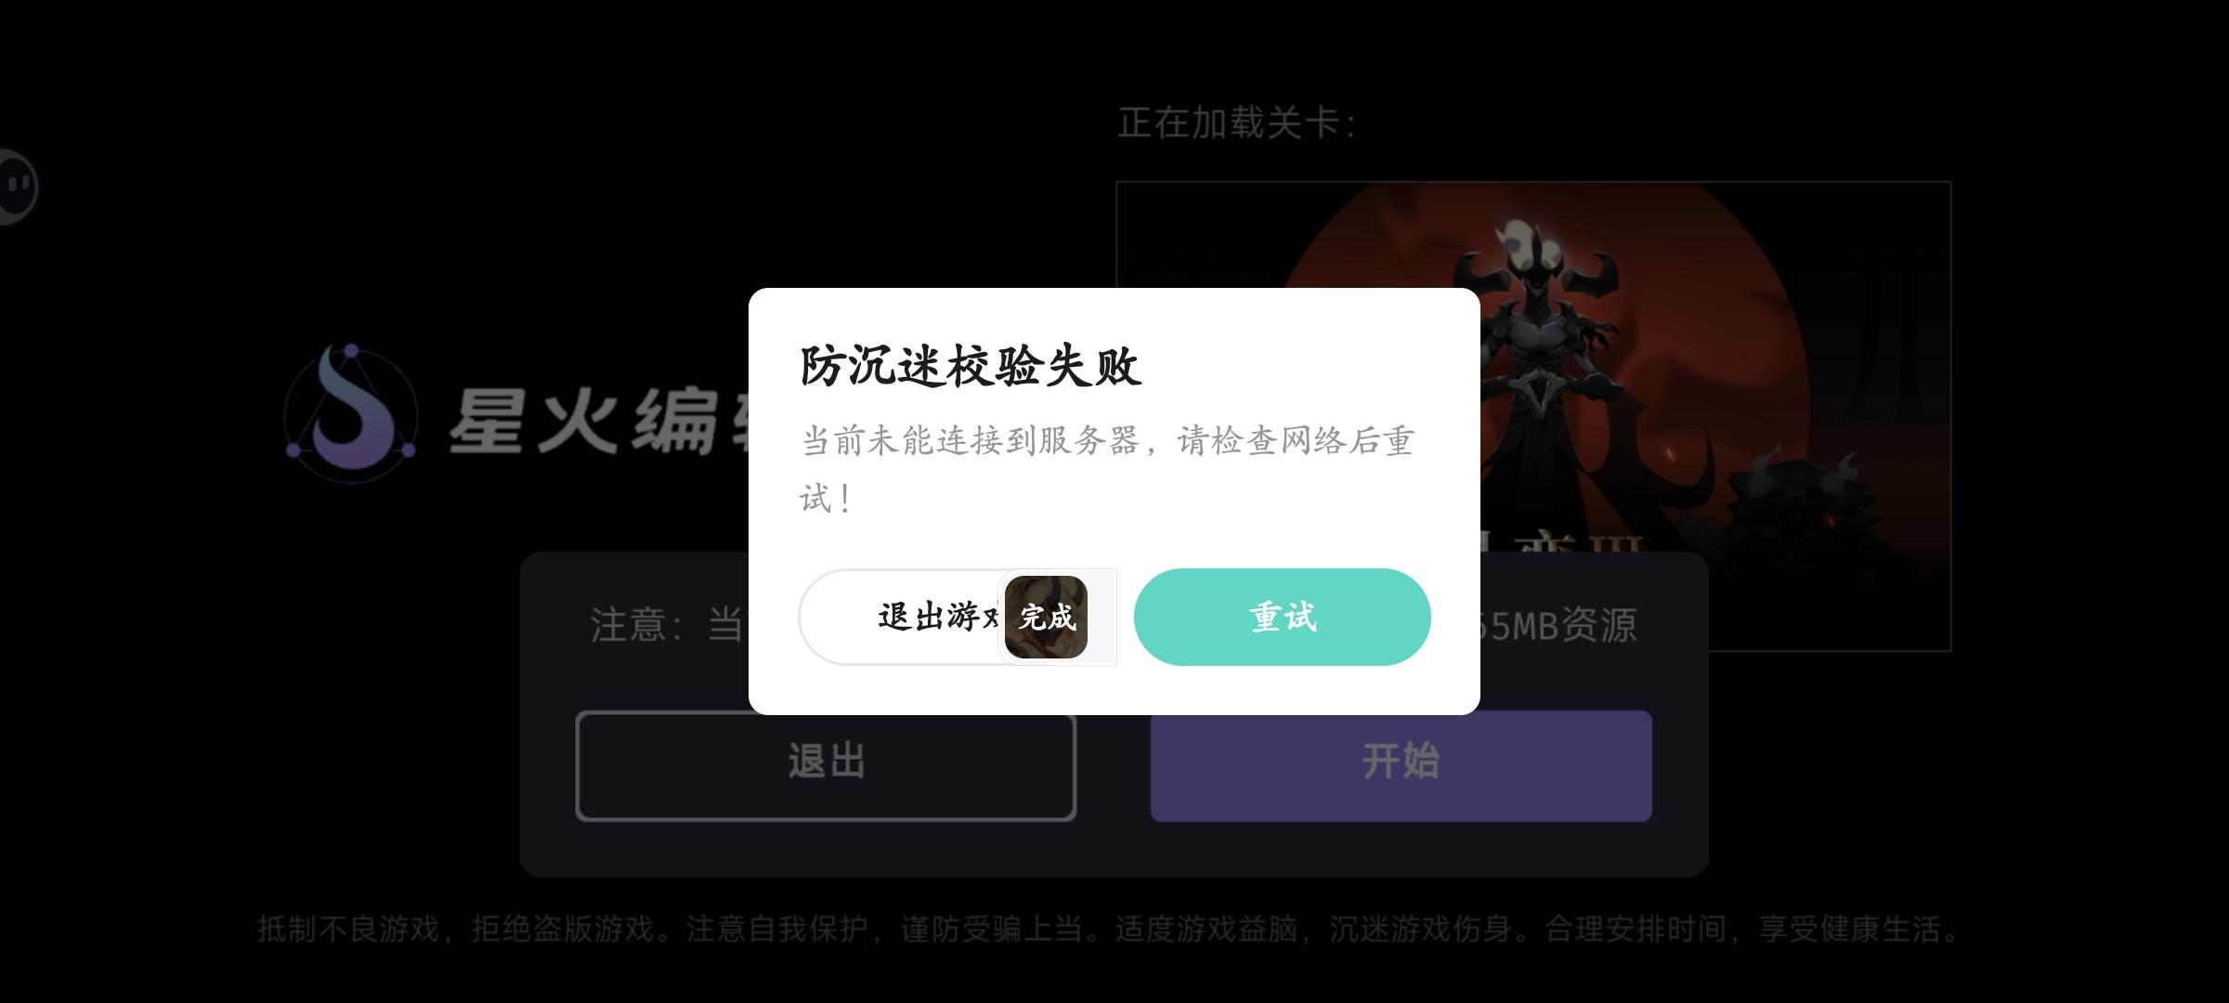Screen dimensions: 2229x1003
Task: Click the 防沉迷校验失败 dialog title
Action: (x=971, y=366)
